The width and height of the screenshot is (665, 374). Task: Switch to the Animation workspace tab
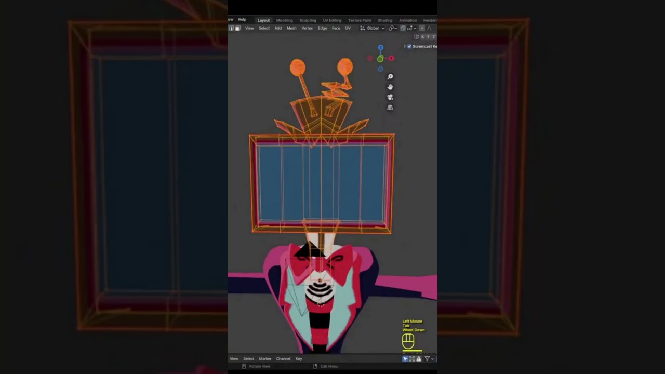coord(408,20)
